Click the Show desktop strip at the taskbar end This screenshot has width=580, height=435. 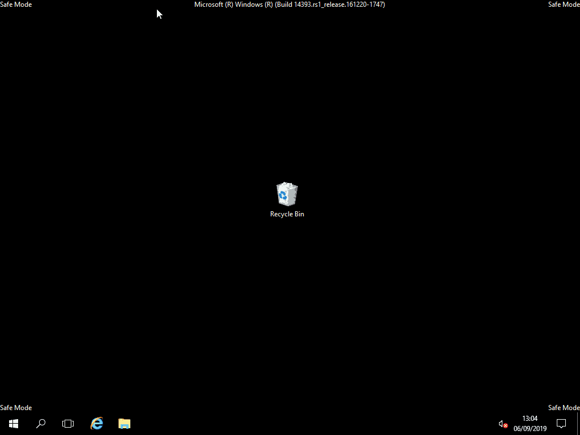pyautogui.click(x=578, y=424)
